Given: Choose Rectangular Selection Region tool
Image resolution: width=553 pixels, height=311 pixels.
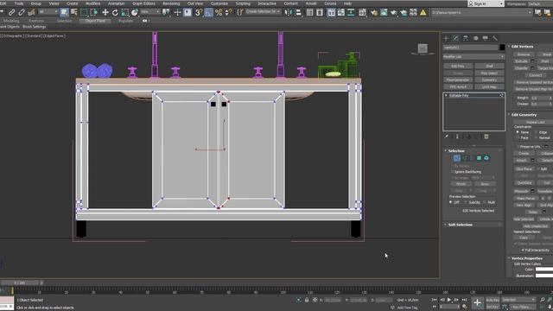Looking at the screenshot, I should click(x=84, y=12).
